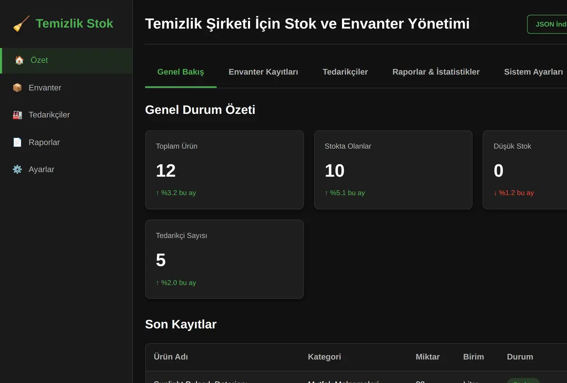Click the Miktar column header
Viewport: 567px width, 383px height.
pyautogui.click(x=428, y=357)
